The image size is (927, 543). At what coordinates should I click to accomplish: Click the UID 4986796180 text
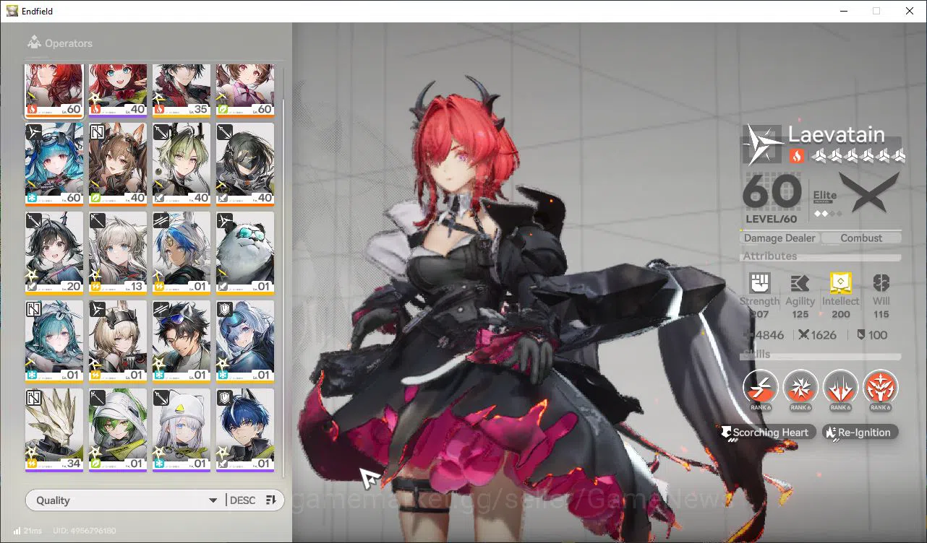85,531
